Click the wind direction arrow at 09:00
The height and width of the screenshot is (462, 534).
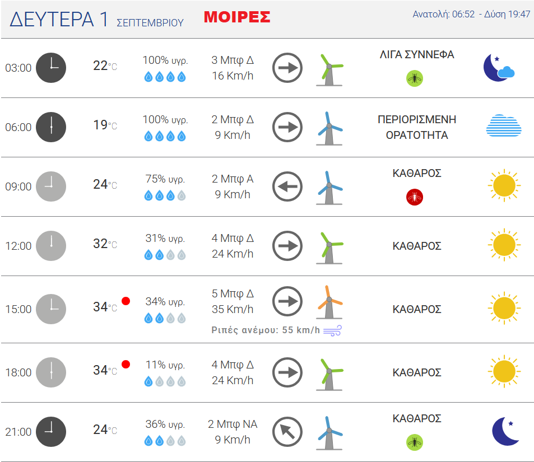click(287, 186)
